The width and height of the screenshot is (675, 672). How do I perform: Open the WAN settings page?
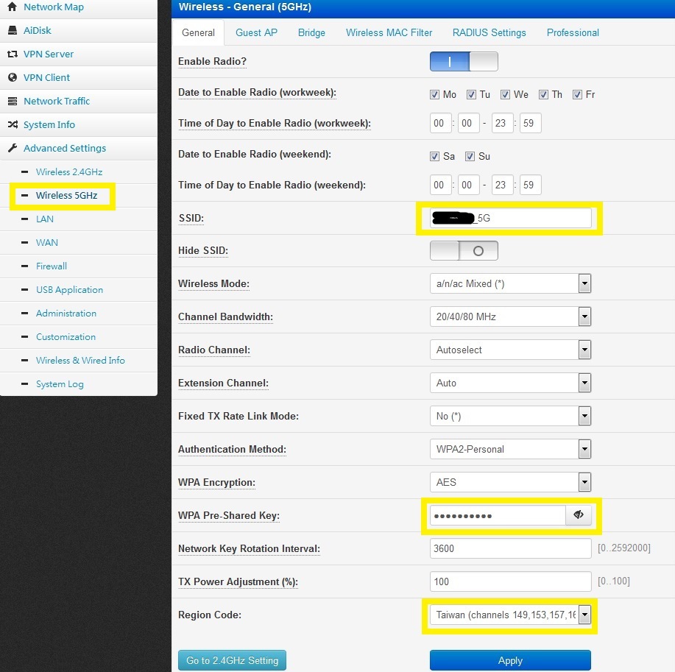pos(47,243)
